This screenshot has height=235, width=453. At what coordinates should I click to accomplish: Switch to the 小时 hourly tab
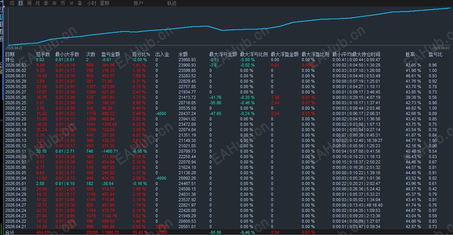(x=92, y=3)
